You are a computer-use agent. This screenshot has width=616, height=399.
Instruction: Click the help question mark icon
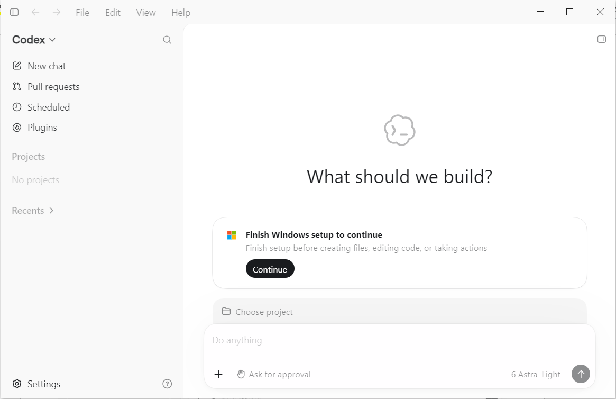click(x=167, y=384)
